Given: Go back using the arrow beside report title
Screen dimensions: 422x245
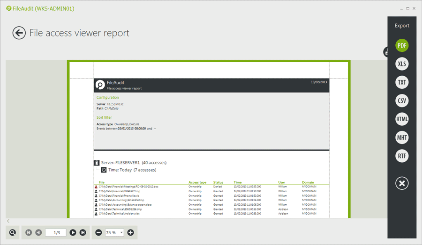Looking at the screenshot, I should [19, 33].
